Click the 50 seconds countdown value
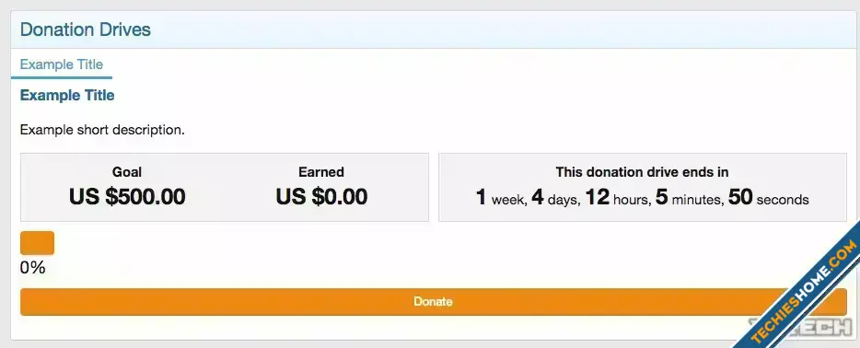The width and height of the screenshot is (860, 348). point(769,198)
